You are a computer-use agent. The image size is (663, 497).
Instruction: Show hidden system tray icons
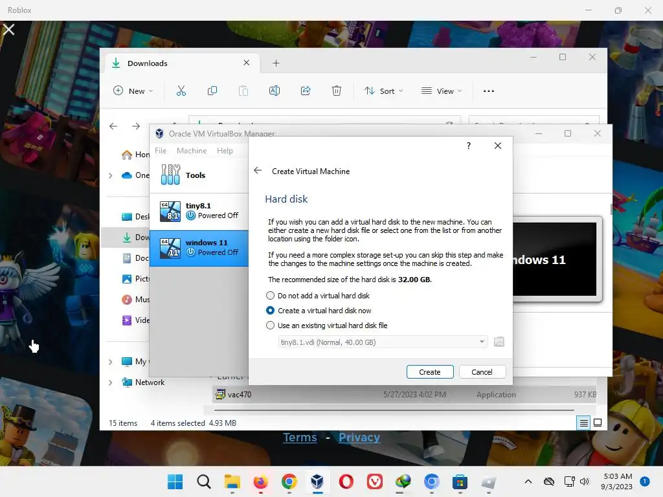pos(528,481)
